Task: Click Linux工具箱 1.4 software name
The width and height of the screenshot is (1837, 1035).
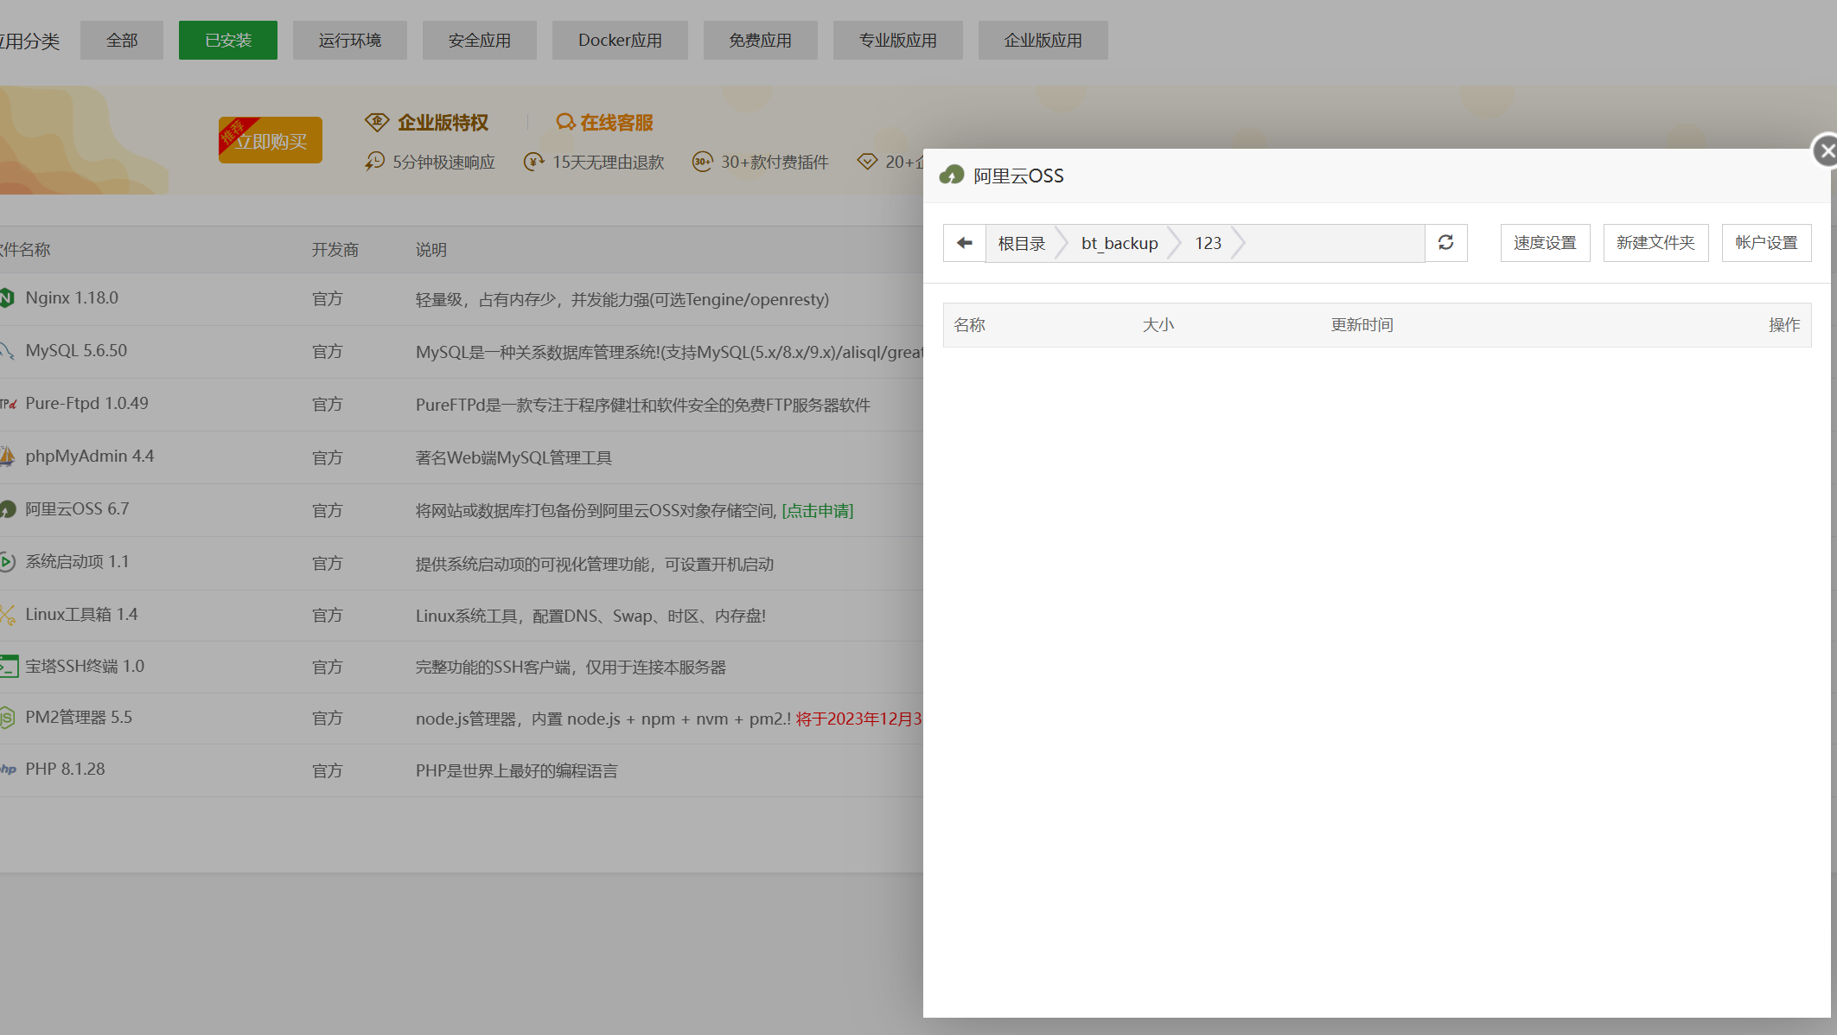Action: pos(81,615)
